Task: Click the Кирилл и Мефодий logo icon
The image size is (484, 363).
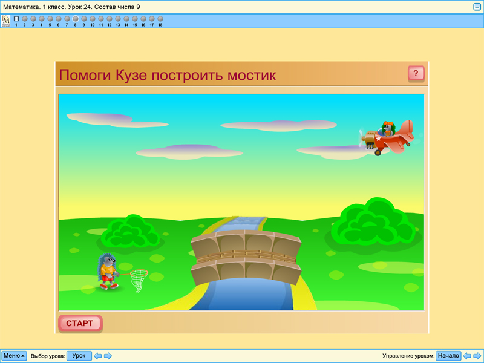Action: tap(5, 20)
